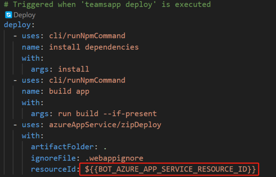Viewport: 276px width, 177px height.
Task: Click the Deploy CodeLens sync icon
Action: click(9, 15)
